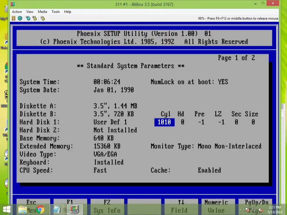Click Diskette B value 3.5", 720 KB
Screen dimensions: 287x215
[114, 114]
